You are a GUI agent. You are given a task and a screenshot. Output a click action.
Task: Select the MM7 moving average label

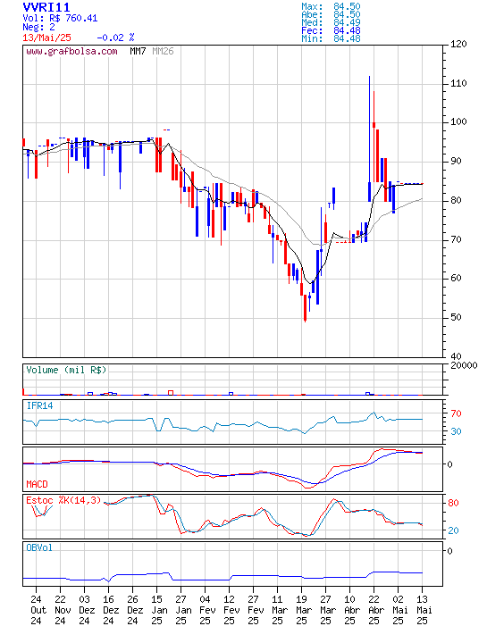point(138,51)
